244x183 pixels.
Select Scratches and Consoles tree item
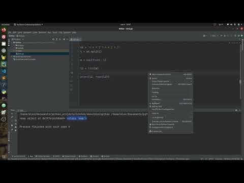click(24, 59)
